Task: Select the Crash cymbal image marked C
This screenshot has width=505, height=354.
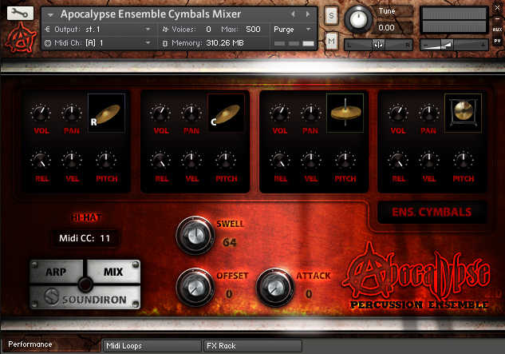Action: click(x=226, y=113)
